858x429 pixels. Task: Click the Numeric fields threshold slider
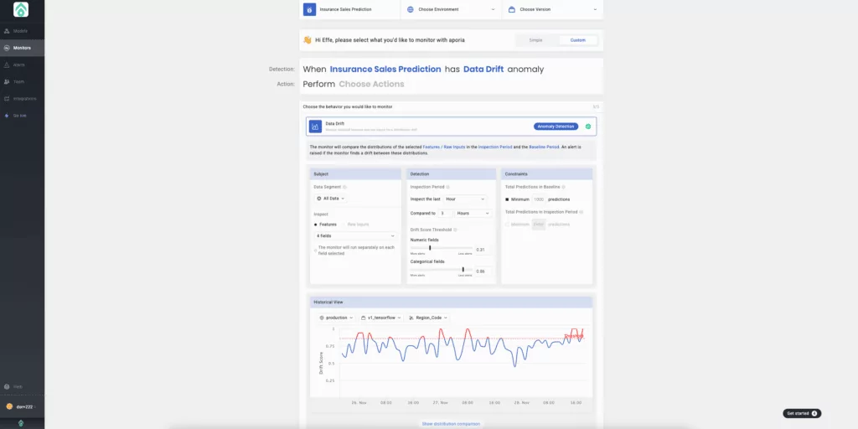(x=442, y=248)
